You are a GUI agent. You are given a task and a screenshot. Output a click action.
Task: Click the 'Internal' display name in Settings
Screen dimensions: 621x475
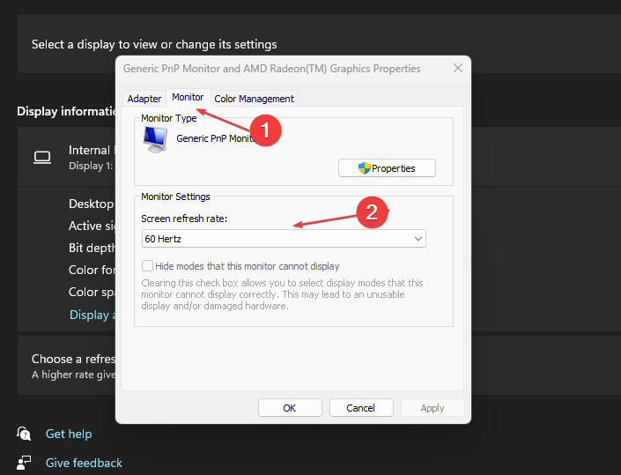[x=90, y=150]
